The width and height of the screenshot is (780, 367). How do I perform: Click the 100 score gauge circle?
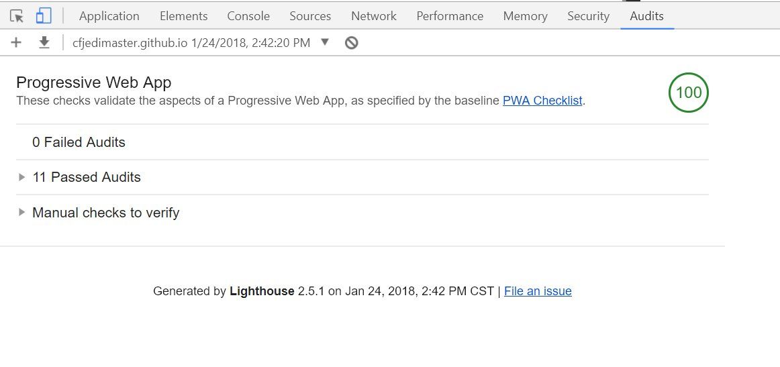[x=689, y=93]
